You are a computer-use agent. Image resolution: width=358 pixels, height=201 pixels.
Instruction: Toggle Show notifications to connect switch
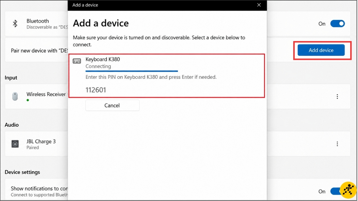point(337,191)
